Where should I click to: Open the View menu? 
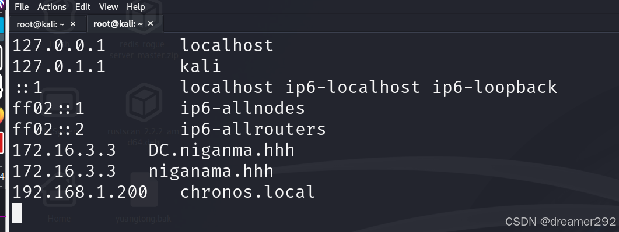click(x=109, y=7)
